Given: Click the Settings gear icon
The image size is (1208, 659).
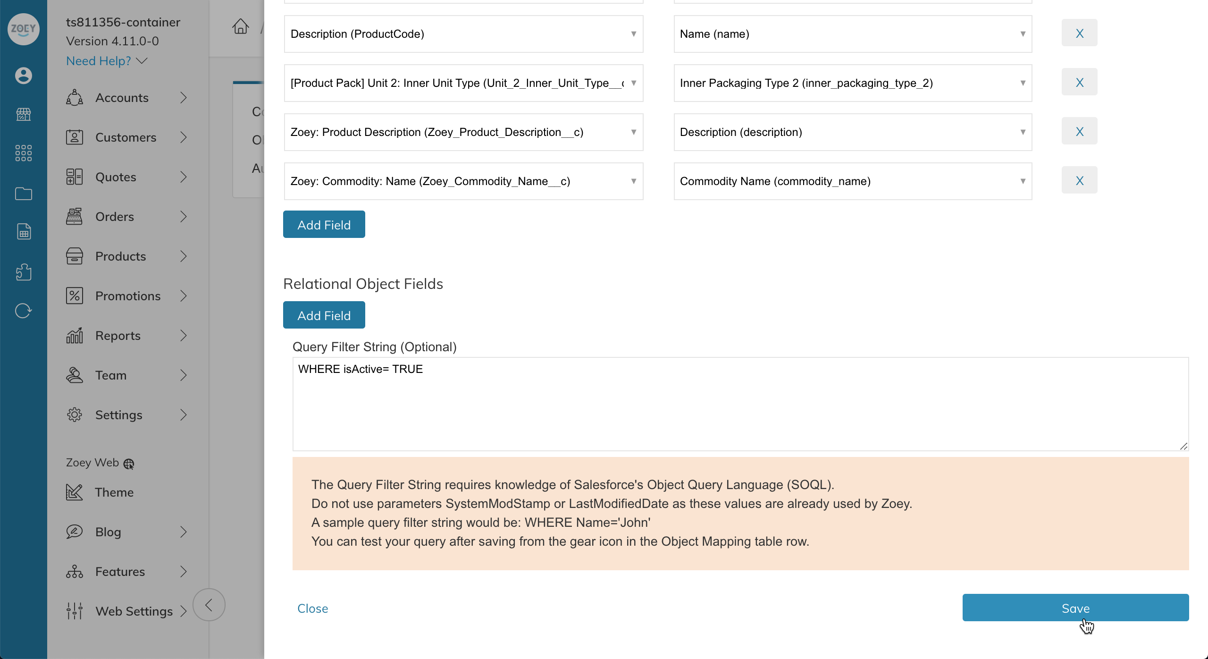Looking at the screenshot, I should [x=74, y=415].
